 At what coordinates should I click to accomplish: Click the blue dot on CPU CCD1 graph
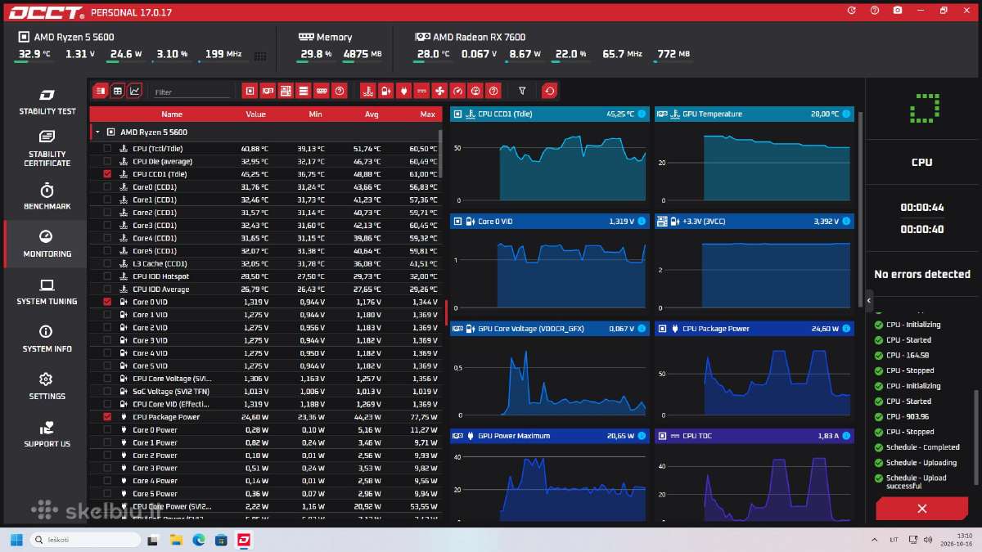point(642,114)
